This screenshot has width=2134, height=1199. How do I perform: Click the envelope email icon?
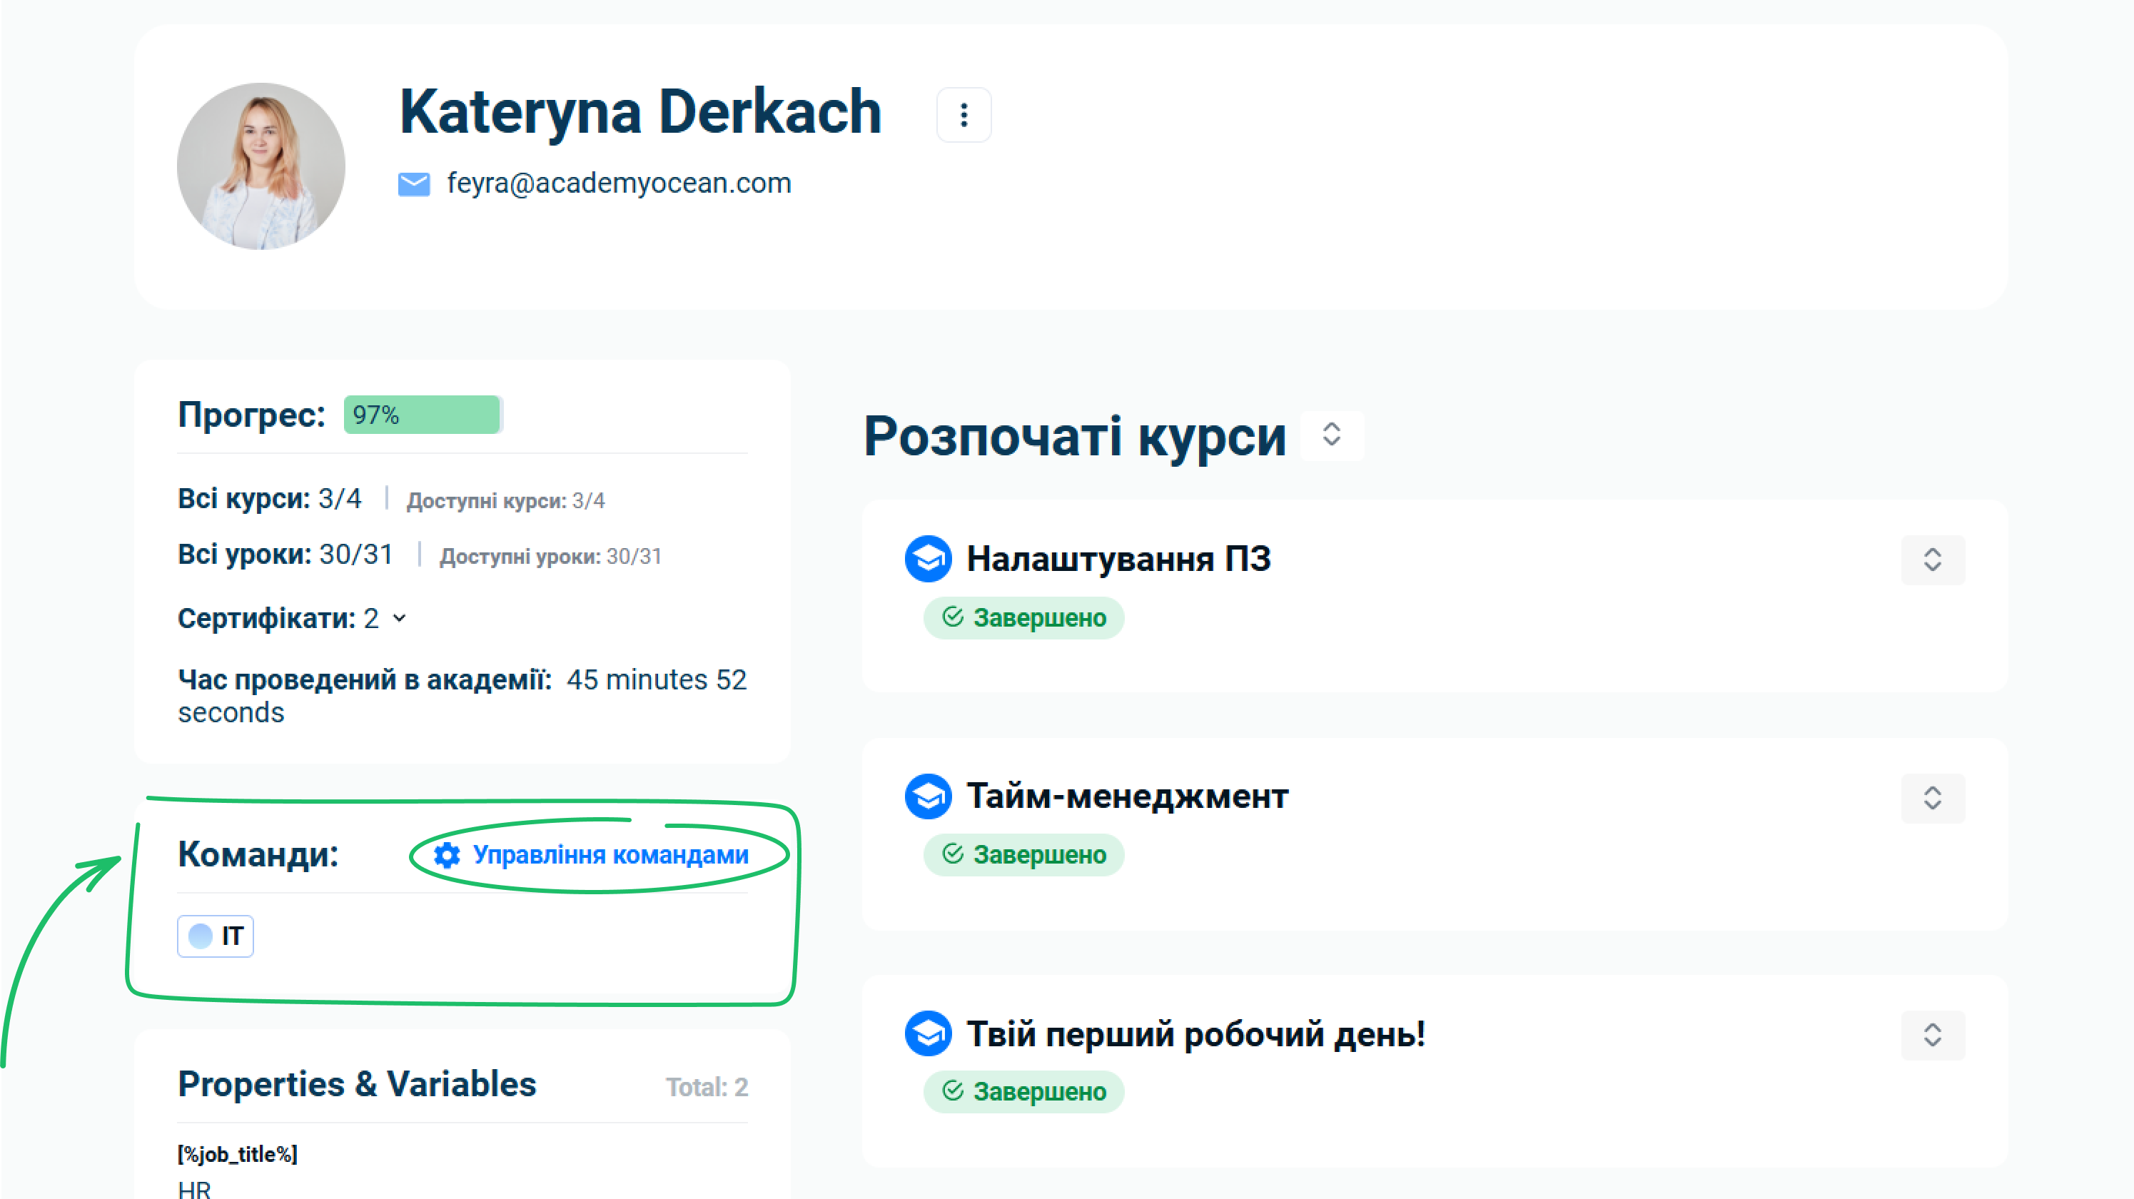[x=413, y=184]
